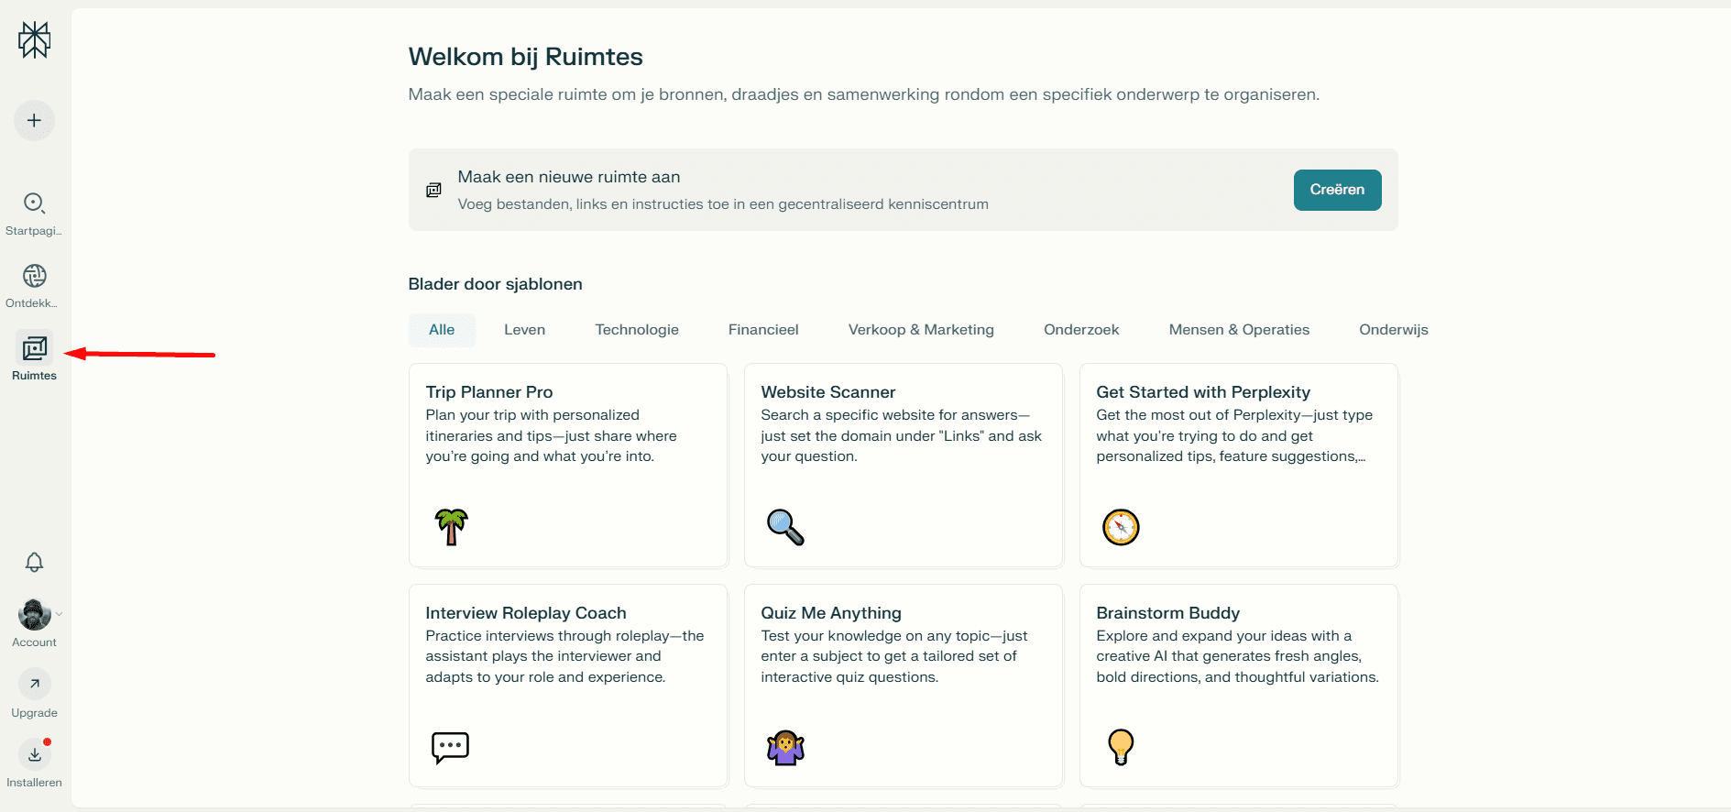The height and width of the screenshot is (812, 1731).
Task: Open notifications bell icon
Action: click(35, 563)
